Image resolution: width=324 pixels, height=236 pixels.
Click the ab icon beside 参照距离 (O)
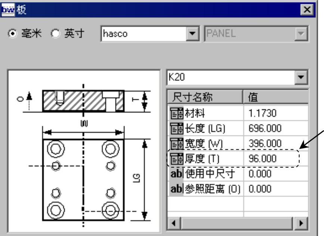click(176, 189)
